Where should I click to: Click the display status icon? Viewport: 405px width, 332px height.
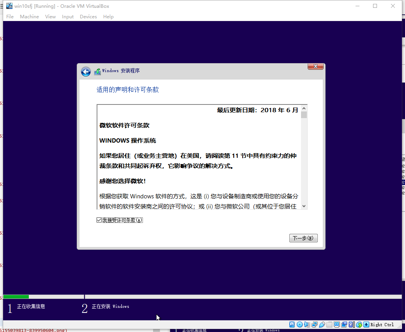tap(336, 325)
